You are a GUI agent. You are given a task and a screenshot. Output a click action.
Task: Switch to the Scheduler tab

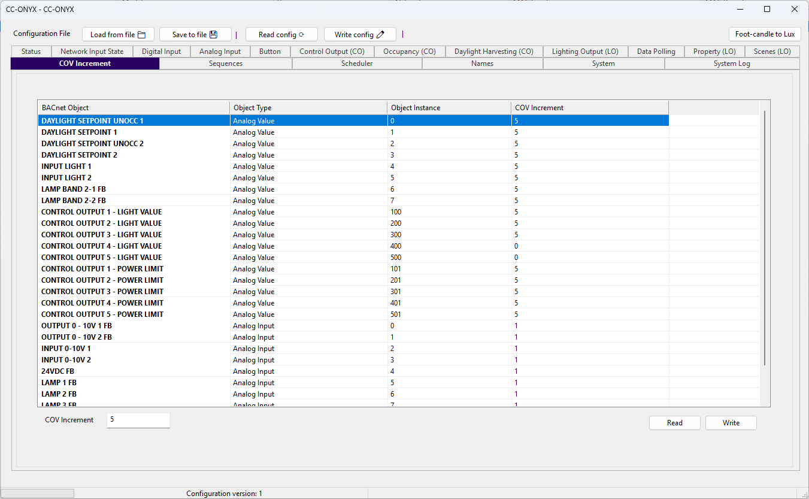pyautogui.click(x=357, y=63)
